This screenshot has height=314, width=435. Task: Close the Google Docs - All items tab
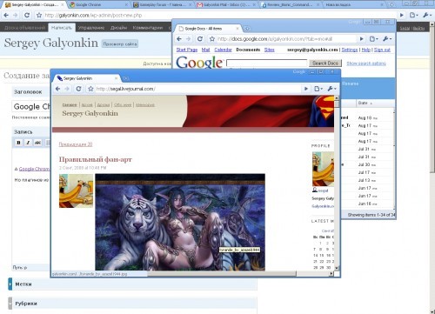click(x=238, y=29)
